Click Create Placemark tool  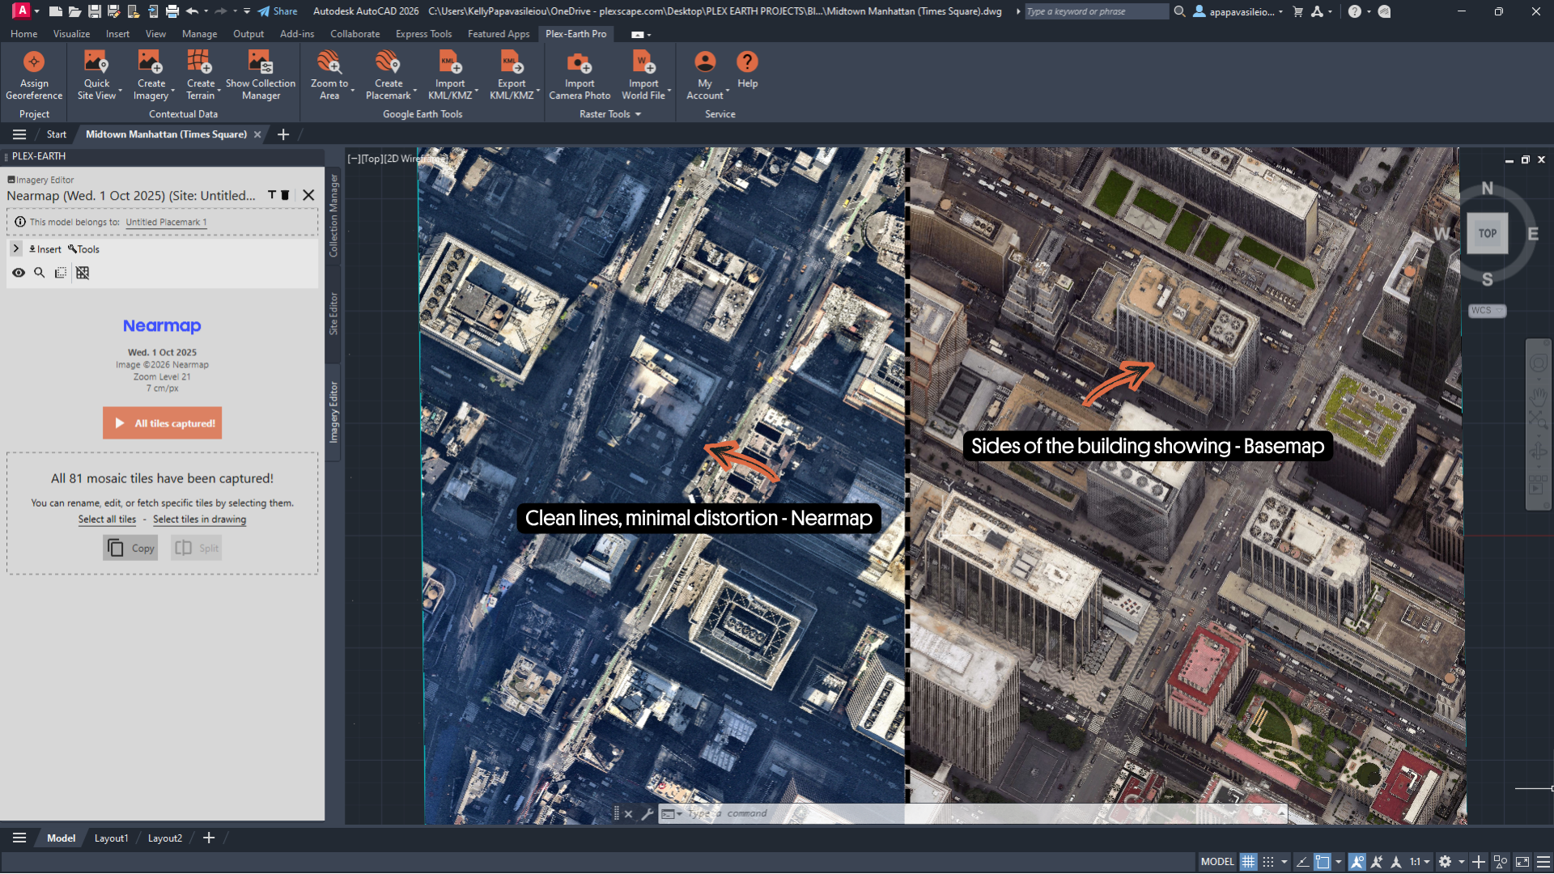coord(388,76)
